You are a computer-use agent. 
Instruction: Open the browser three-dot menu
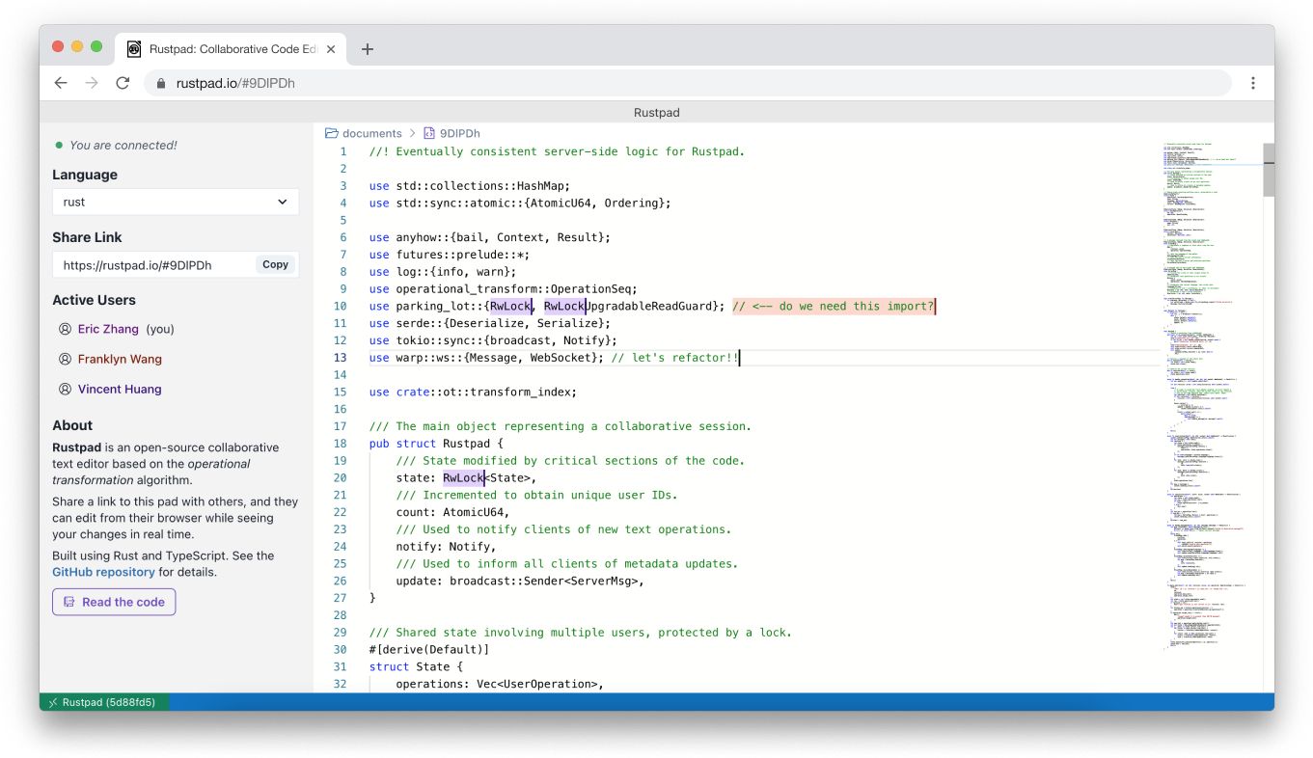click(x=1253, y=83)
